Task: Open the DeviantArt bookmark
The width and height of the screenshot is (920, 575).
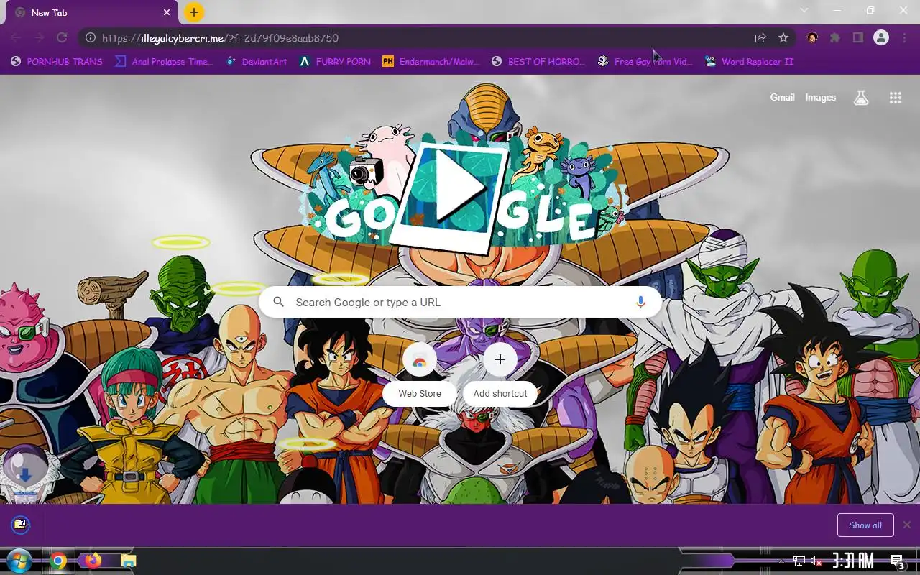Action: (x=257, y=61)
